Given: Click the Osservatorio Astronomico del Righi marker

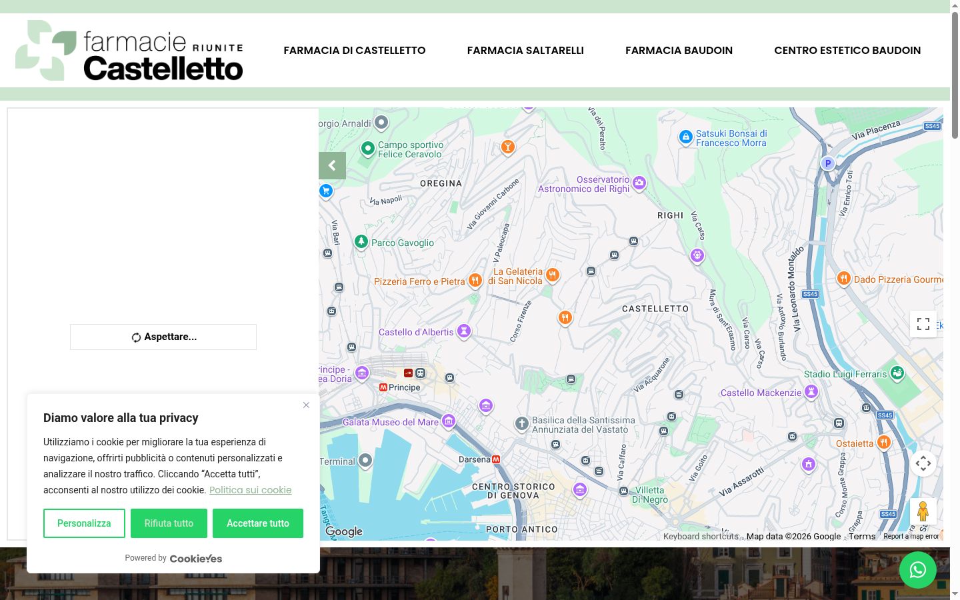Looking at the screenshot, I should 639,183.
